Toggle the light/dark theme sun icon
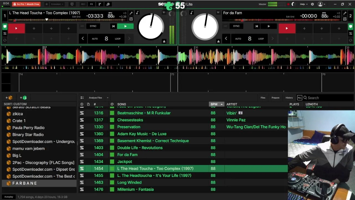This screenshot has width=355, height=200. pos(47,4)
